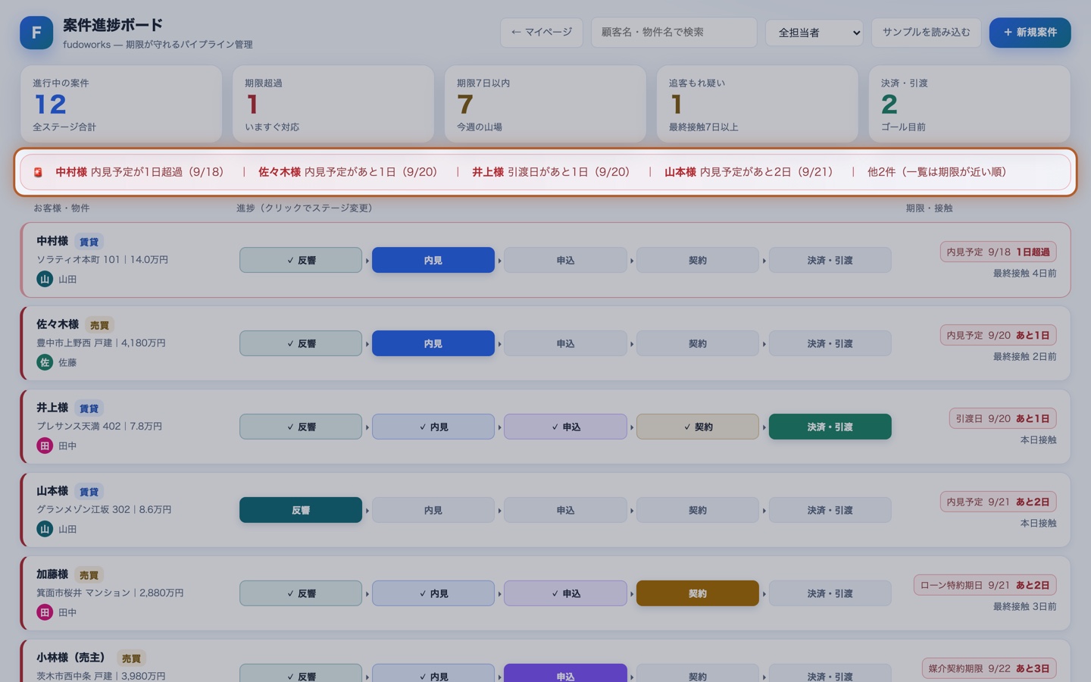Click 井上様 引渡日 alert in banner
Screen dimensions: 1091x682
pyautogui.click(x=551, y=172)
